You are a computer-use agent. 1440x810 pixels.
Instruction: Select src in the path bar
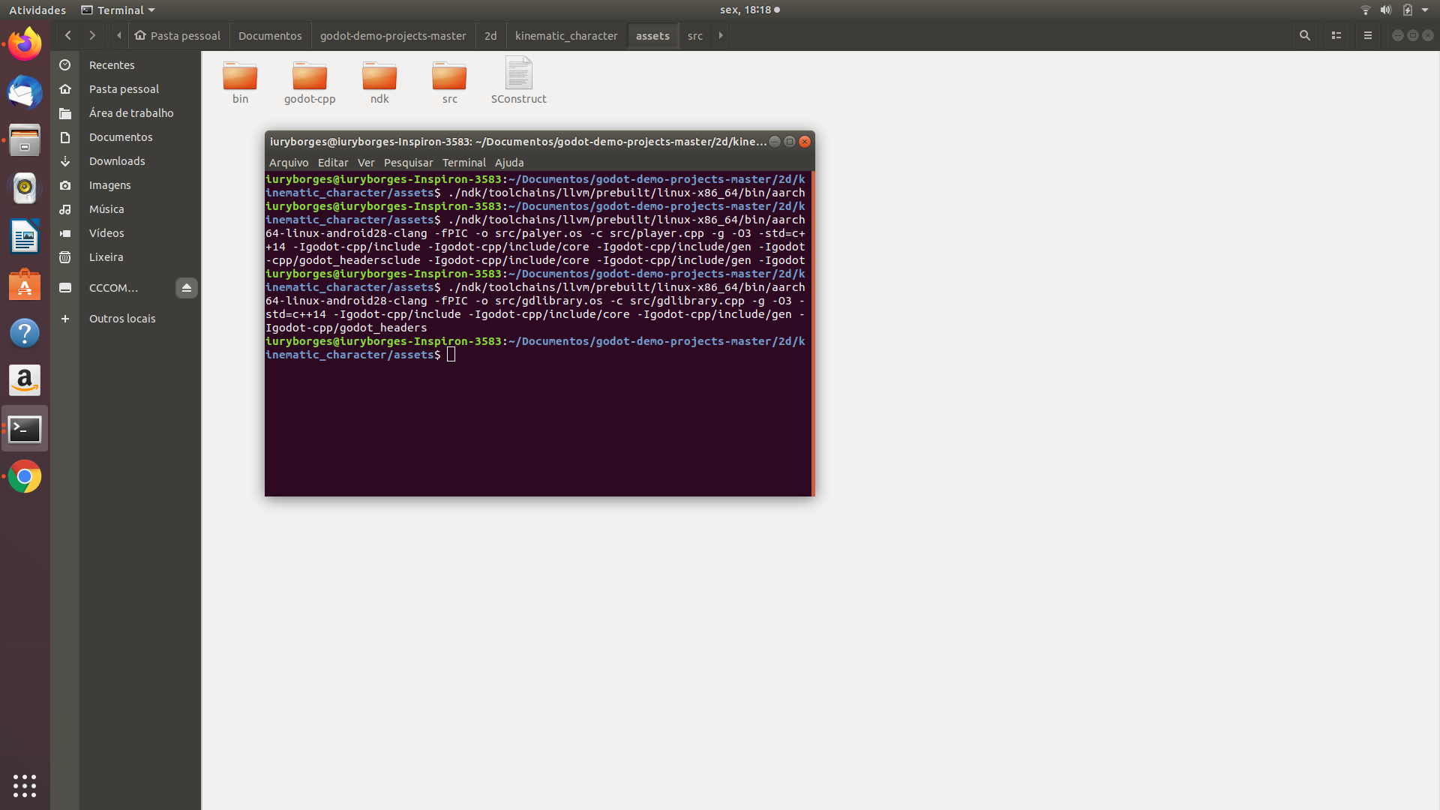pos(695,35)
